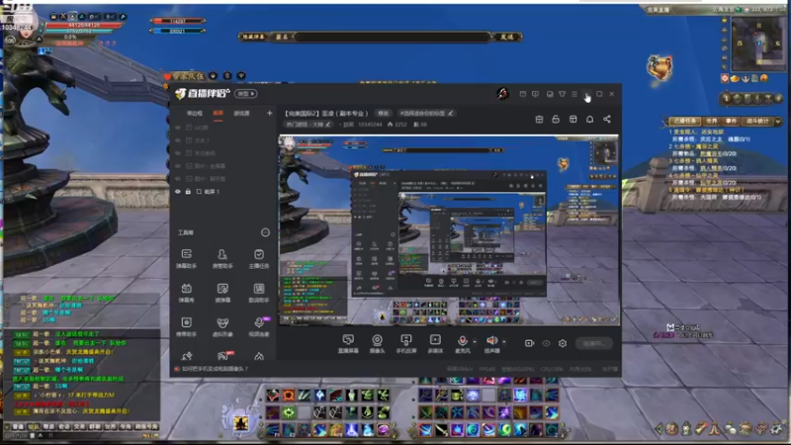This screenshot has width=791, height=445.
Task: Open the notification bell icon
Action: pyautogui.click(x=589, y=119)
